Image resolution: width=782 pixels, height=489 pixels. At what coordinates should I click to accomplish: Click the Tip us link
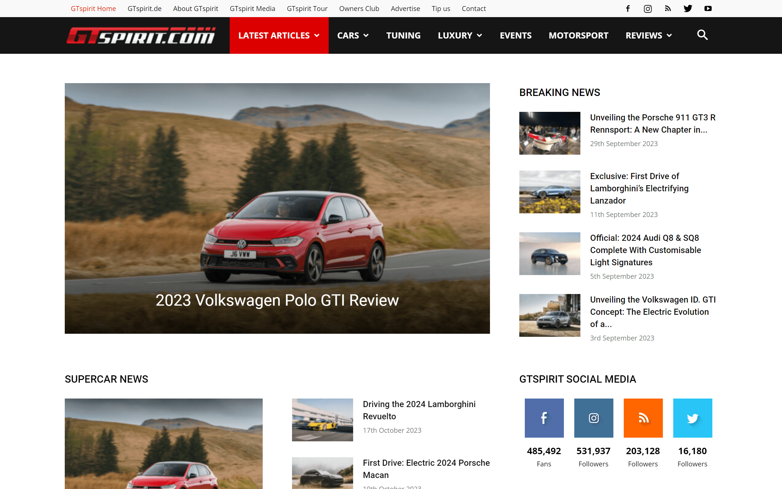[441, 9]
